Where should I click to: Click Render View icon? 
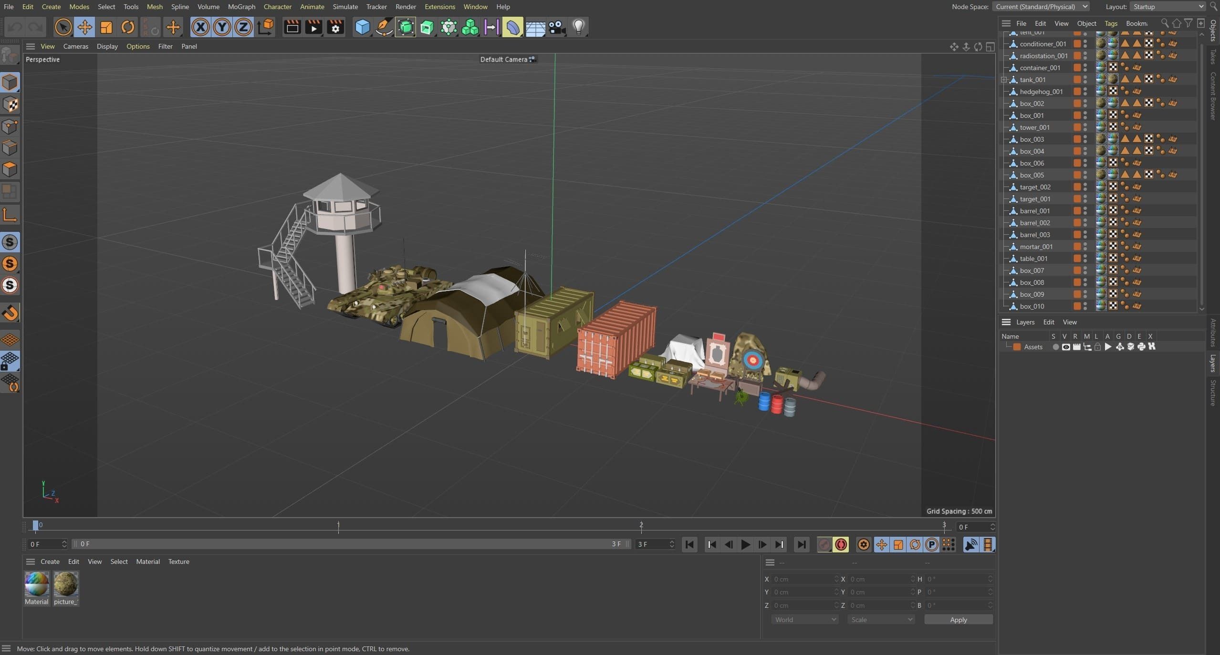[x=292, y=27]
